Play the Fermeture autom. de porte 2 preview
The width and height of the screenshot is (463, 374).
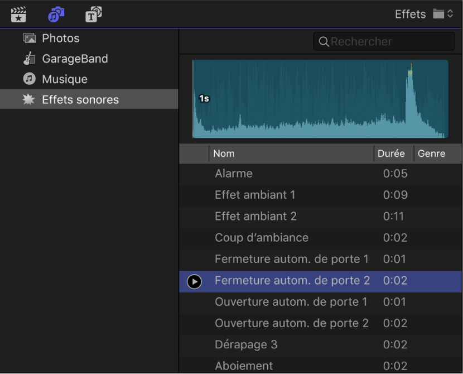point(194,281)
